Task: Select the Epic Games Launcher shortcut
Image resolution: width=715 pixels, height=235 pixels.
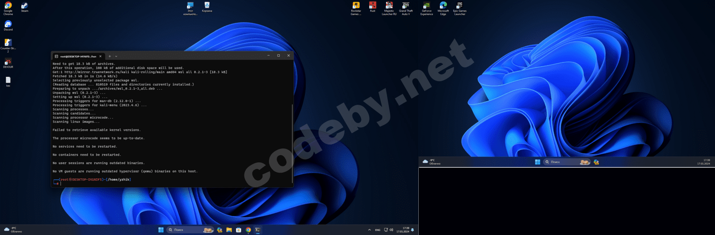Action: 459,8
